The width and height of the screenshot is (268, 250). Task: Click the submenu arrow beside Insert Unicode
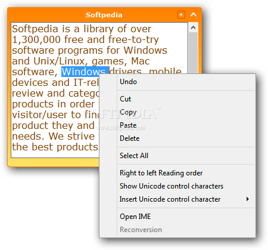click(x=247, y=199)
